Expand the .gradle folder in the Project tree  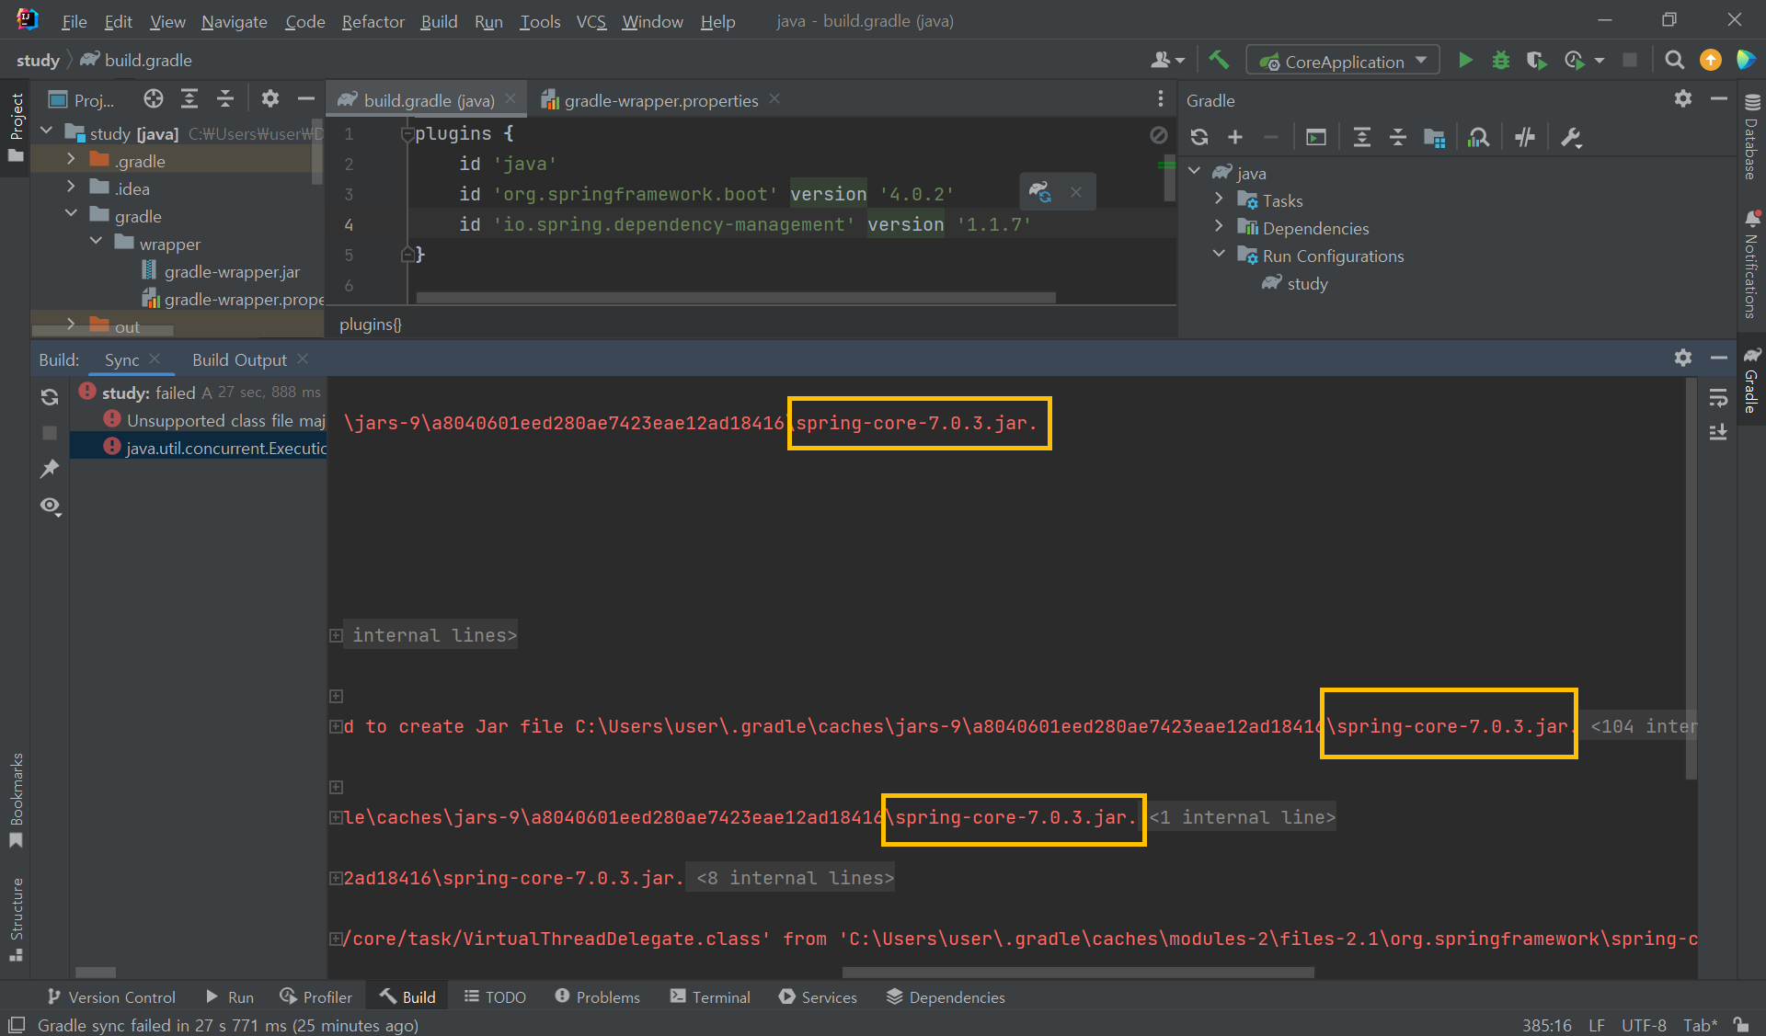click(71, 160)
